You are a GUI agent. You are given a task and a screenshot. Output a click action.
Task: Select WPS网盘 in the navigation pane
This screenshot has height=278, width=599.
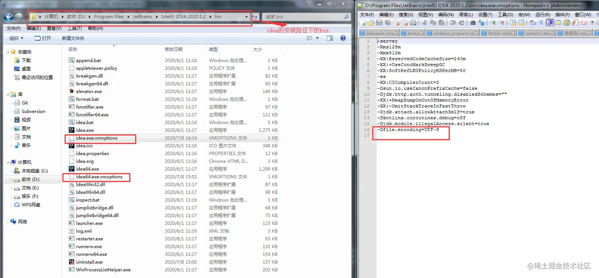[x=31, y=205]
